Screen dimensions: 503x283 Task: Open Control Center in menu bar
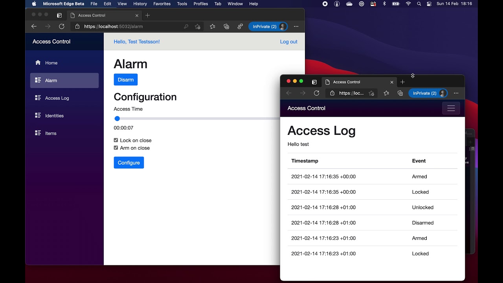tap(429, 4)
